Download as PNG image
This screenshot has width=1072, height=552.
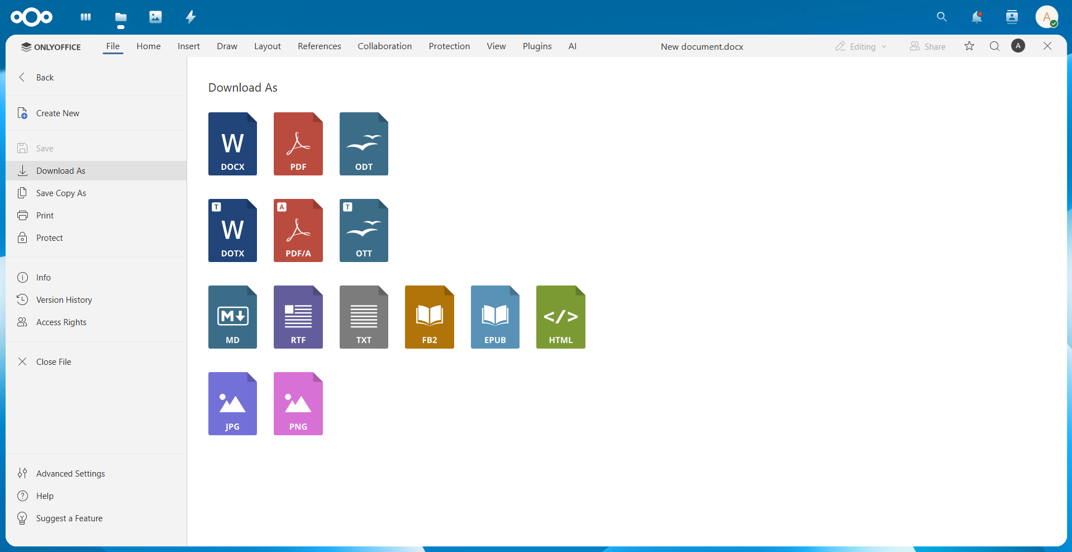coord(298,403)
